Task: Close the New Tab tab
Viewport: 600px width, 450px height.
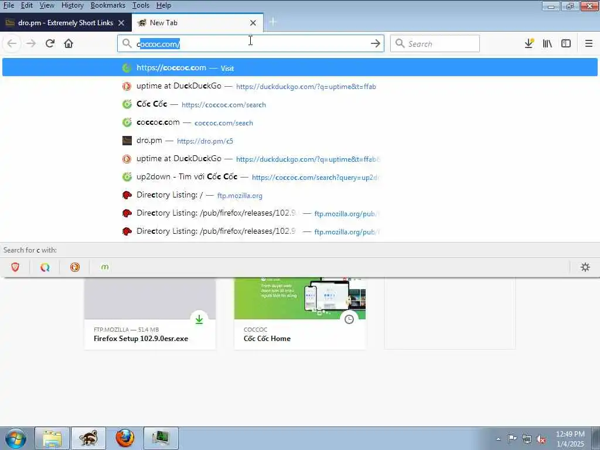Action: coord(253,23)
